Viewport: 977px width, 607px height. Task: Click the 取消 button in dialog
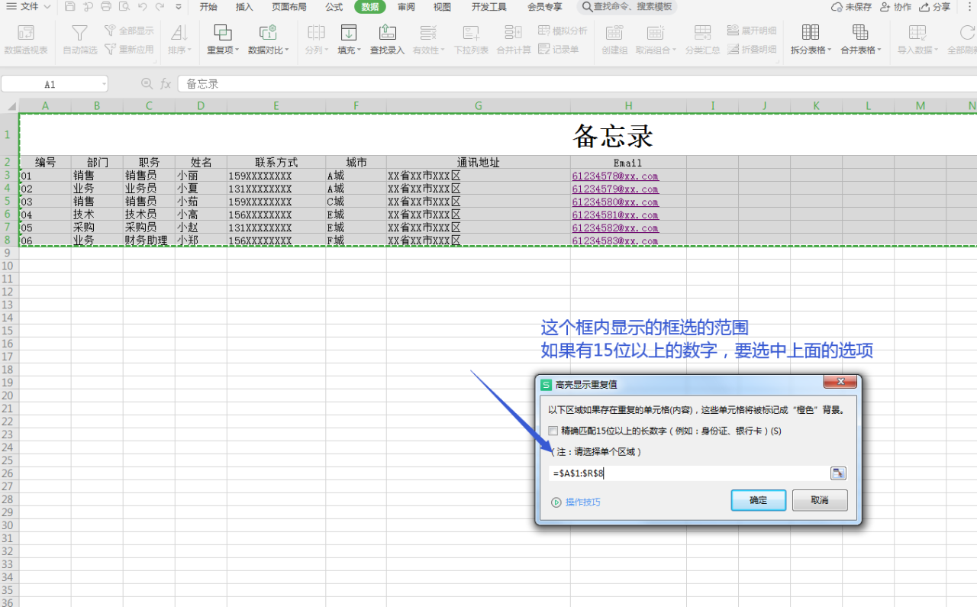point(820,500)
